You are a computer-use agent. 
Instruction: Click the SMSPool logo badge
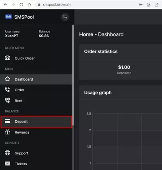pyautogui.click(x=9, y=17)
